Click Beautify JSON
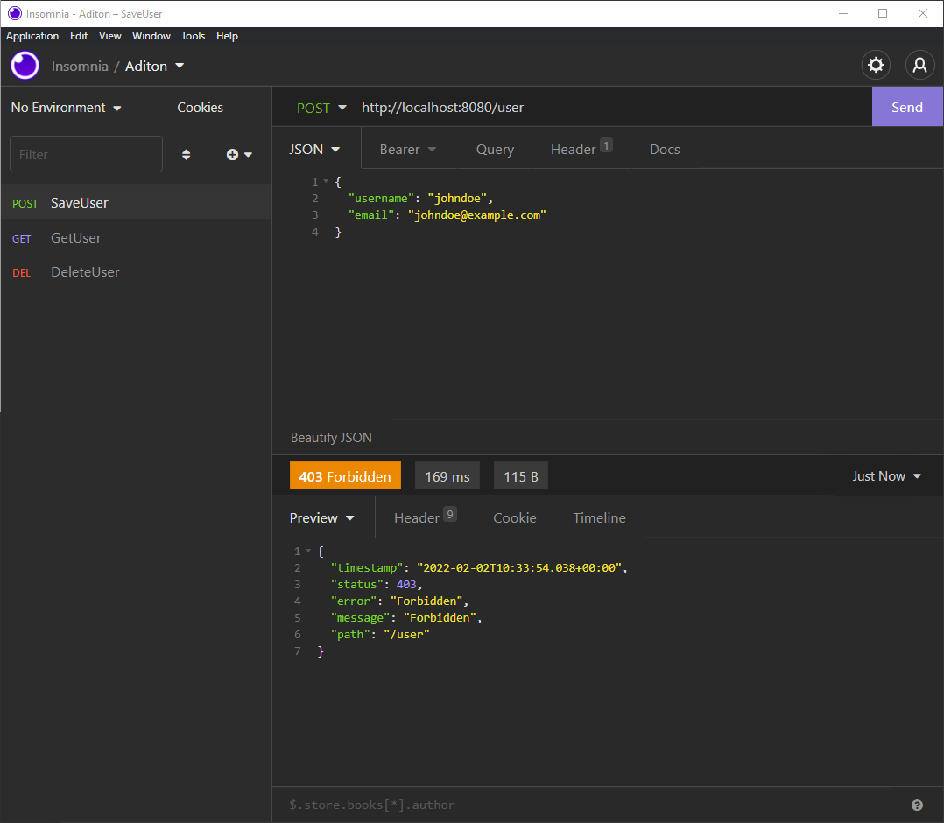944x823 pixels. [331, 438]
